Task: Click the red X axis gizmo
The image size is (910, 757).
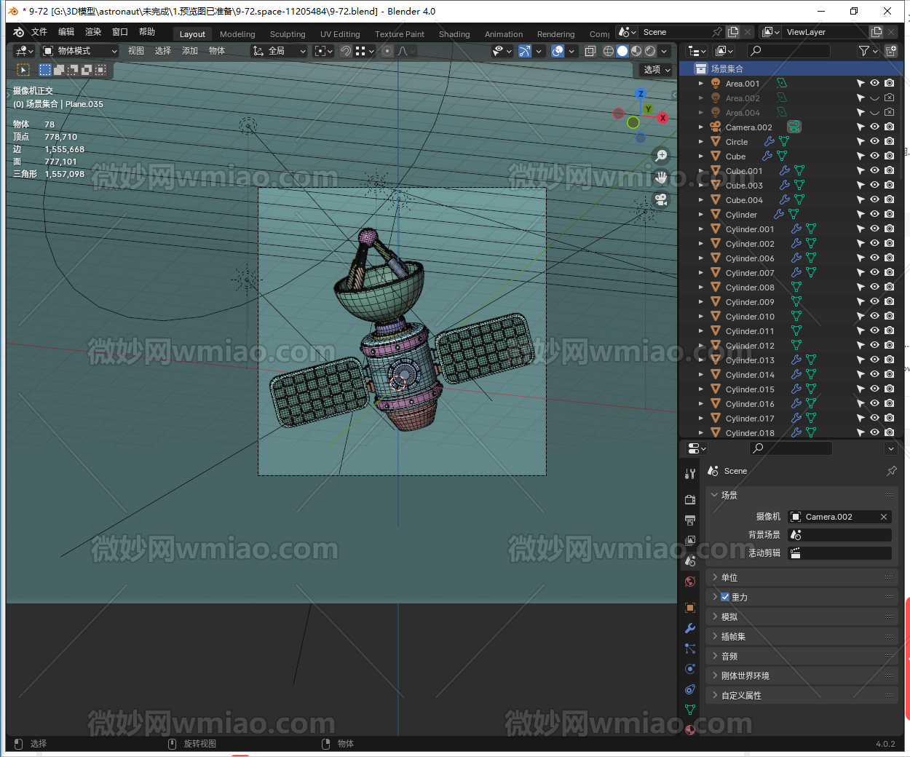Action: 662,118
